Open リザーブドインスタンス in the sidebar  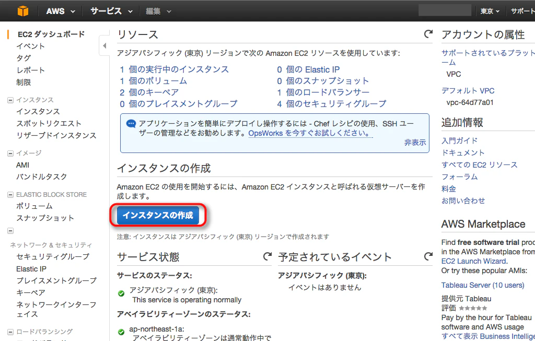pyautogui.click(x=56, y=135)
